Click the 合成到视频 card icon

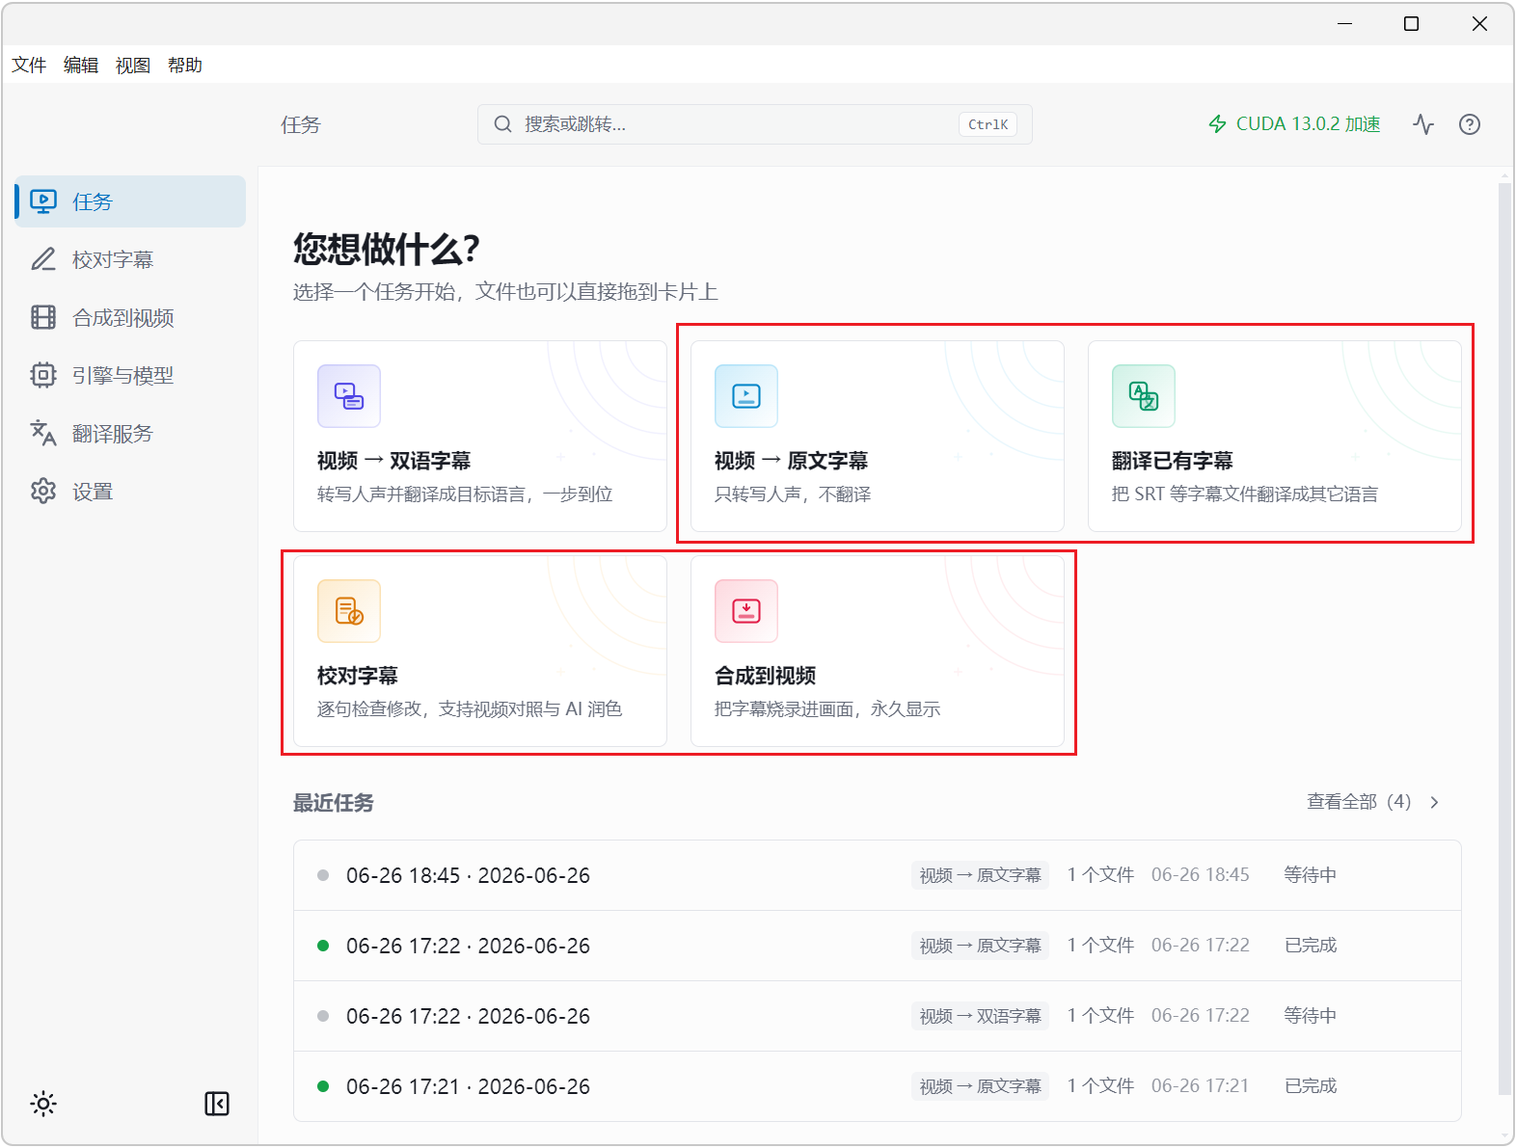point(746,611)
